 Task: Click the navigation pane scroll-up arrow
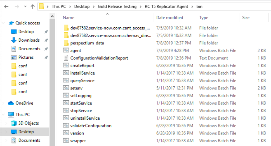(52, 16)
